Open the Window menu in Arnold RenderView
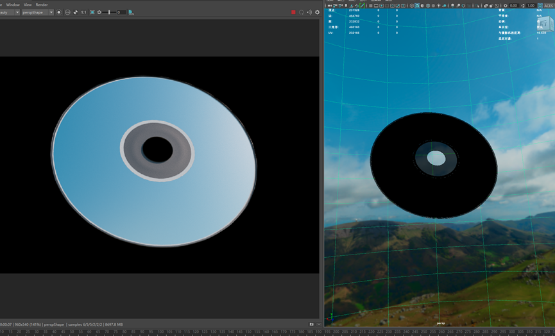Screen dimensions: 555x336 [13, 4]
